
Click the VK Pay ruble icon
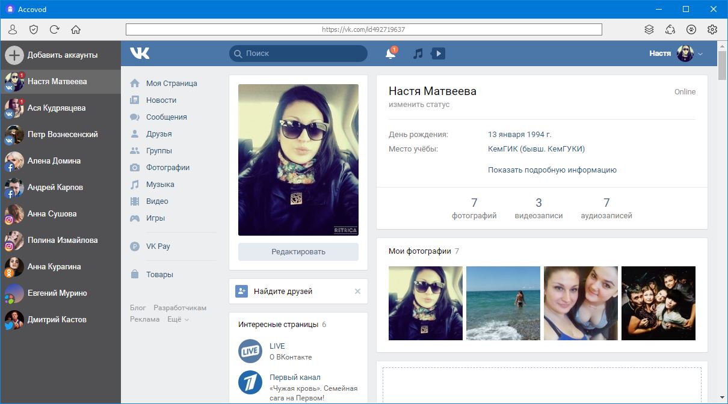click(x=135, y=246)
